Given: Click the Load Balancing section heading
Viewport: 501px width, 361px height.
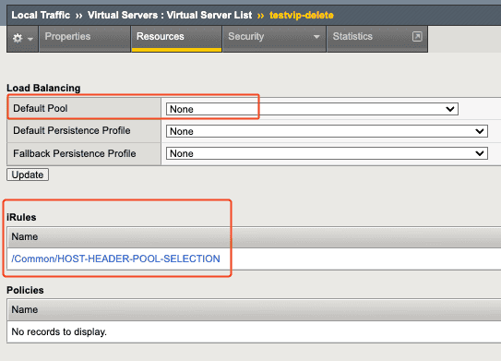Looking at the screenshot, I should (x=43, y=88).
